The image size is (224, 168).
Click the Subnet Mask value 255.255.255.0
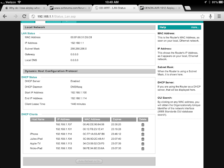tap(78, 49)
